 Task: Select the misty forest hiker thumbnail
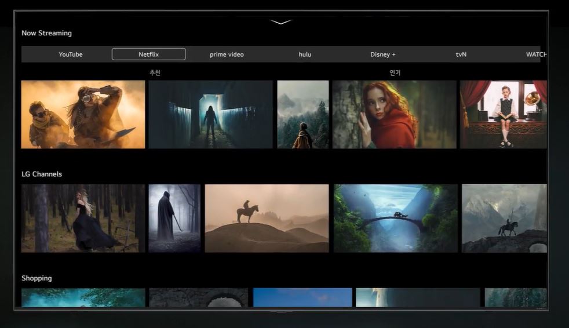pos(302,115)
